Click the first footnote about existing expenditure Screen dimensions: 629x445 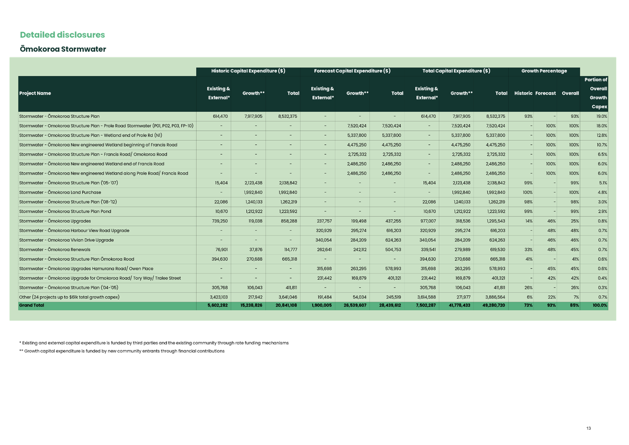tap(154, 343)
